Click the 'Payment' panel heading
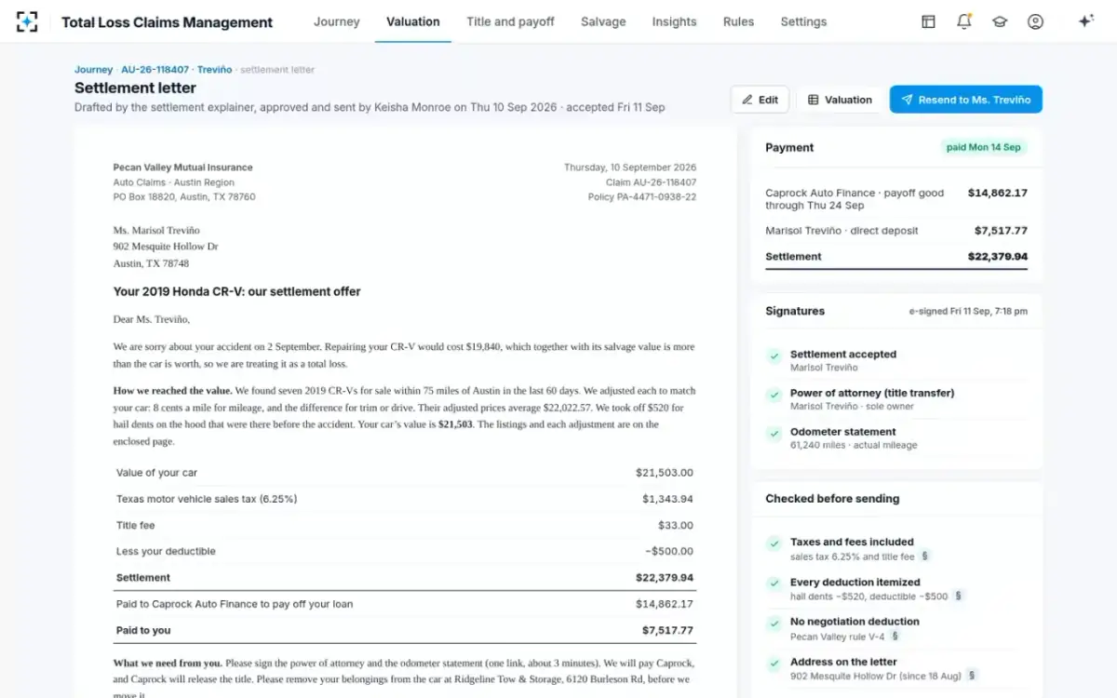1117x698 pixels. tap(789, 147)
